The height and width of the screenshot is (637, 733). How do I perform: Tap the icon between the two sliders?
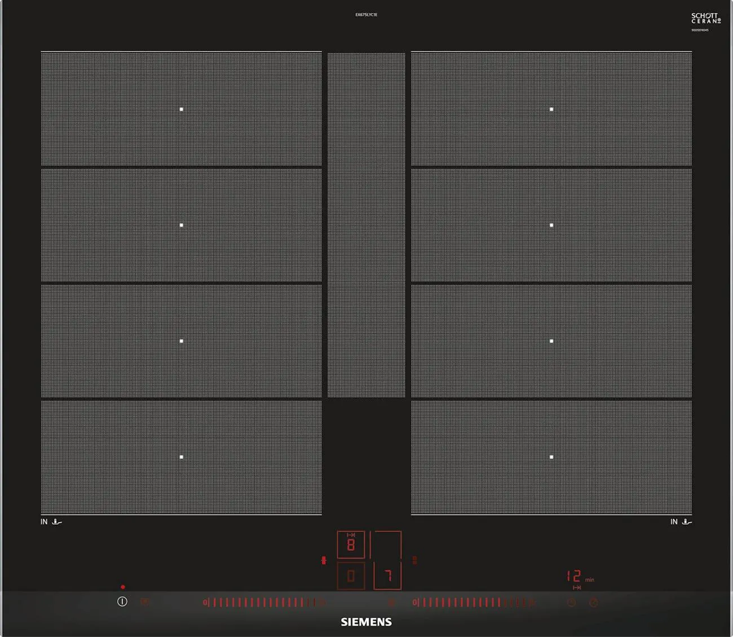(391, 603)
